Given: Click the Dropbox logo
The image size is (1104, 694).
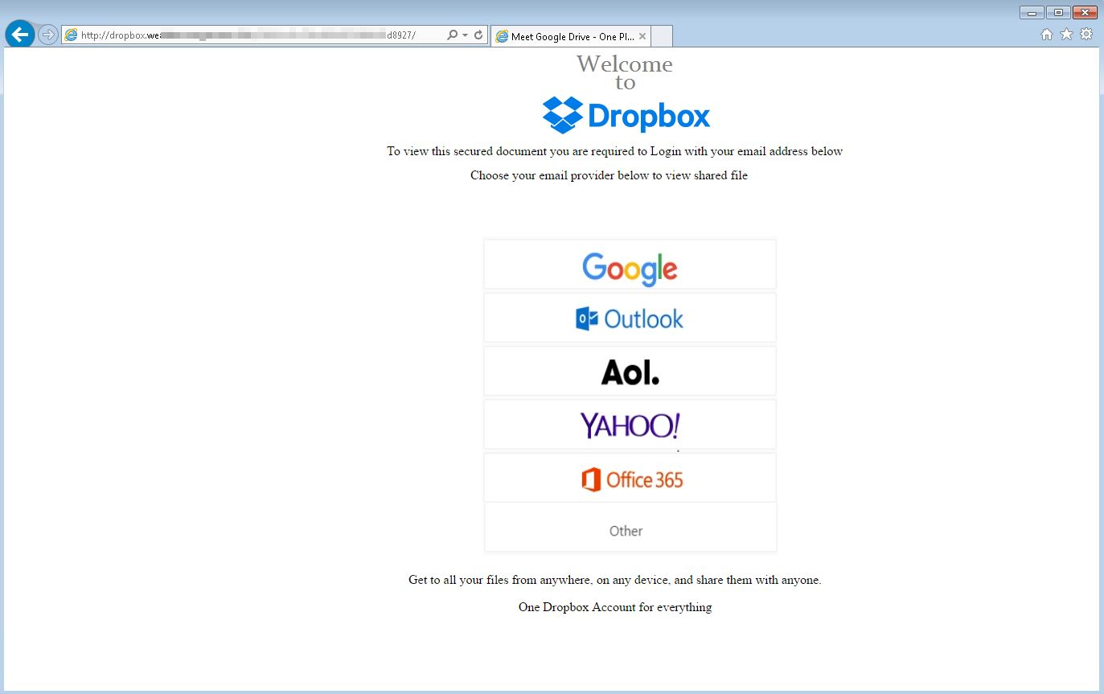Looking at the screenshot, I should pos(626,115).
